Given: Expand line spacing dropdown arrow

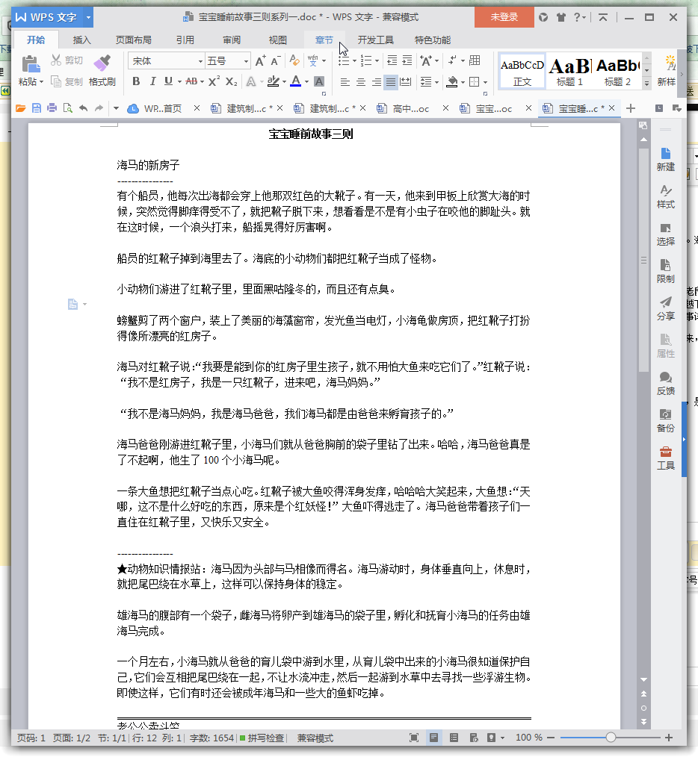Looking at the screenshot, I should coord(437,82).
